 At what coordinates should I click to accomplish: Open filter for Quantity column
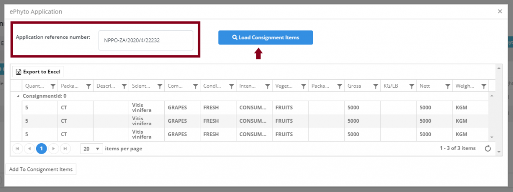pos(53,86)
